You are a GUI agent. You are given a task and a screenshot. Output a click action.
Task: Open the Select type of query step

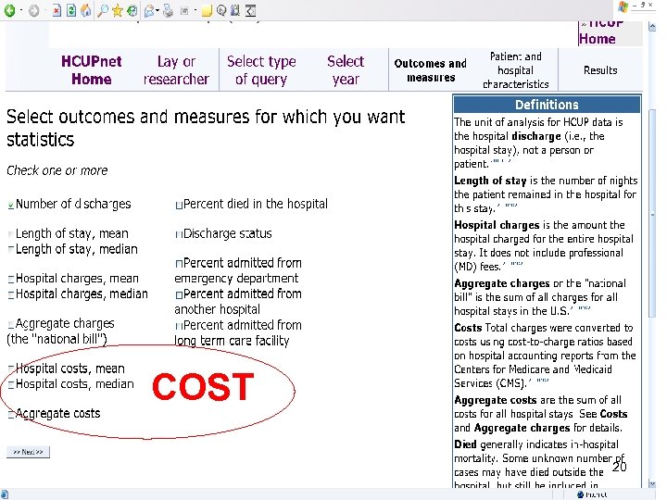(261, 70)
